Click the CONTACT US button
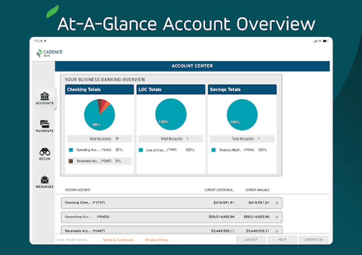Viewport: 362px width, 255px height. (313, 240)
